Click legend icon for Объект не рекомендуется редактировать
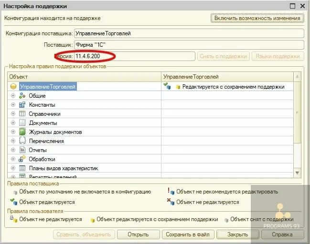This screenshot has width=310, height=244. (x=171, y=191)
